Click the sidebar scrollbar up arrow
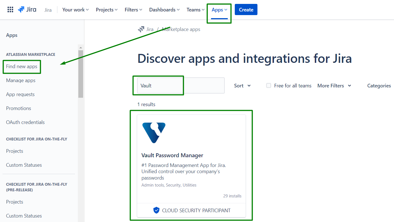Screen dimensions: 394x222 pyautogui.click(x=81, y=47)
